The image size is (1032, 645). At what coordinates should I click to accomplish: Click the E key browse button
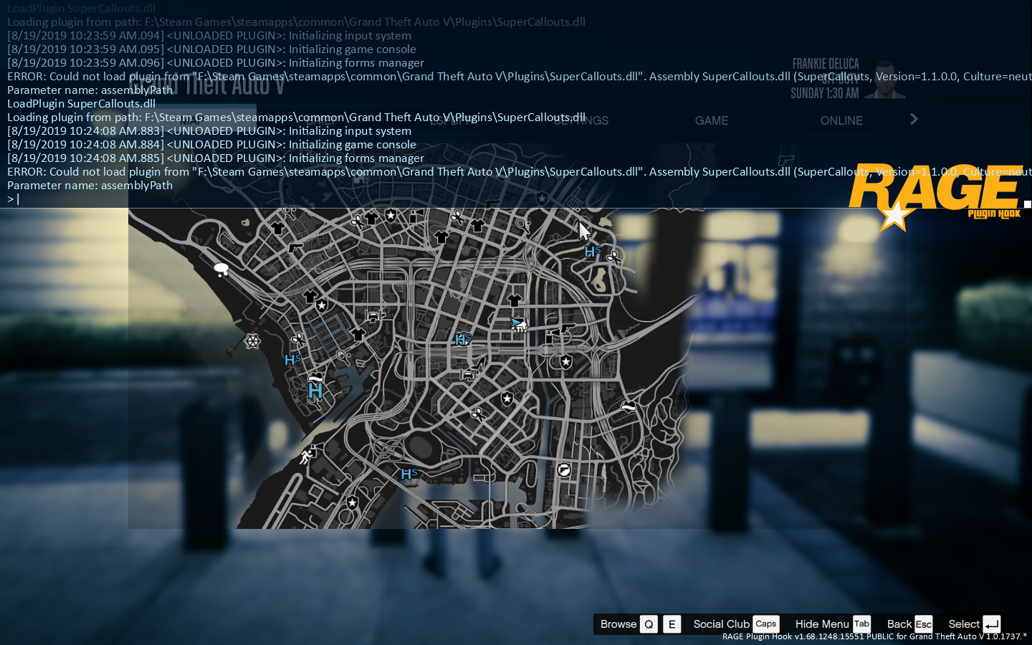(672, 624)
